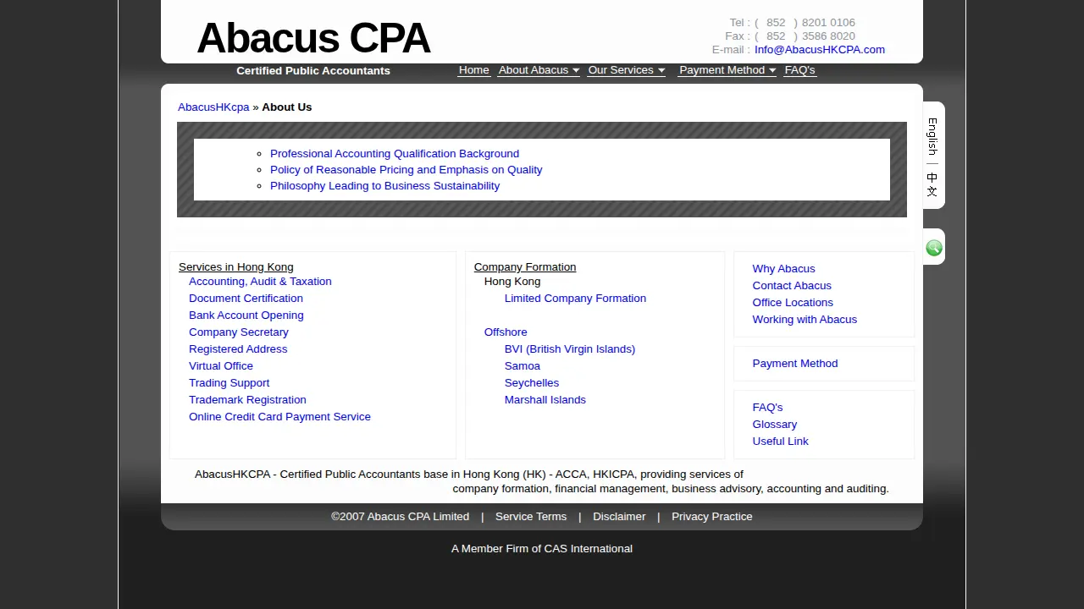Open Why Abacus link

pos(784,269)
